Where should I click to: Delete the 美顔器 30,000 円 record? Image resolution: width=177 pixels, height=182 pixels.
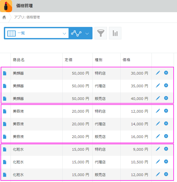(166, 73)
